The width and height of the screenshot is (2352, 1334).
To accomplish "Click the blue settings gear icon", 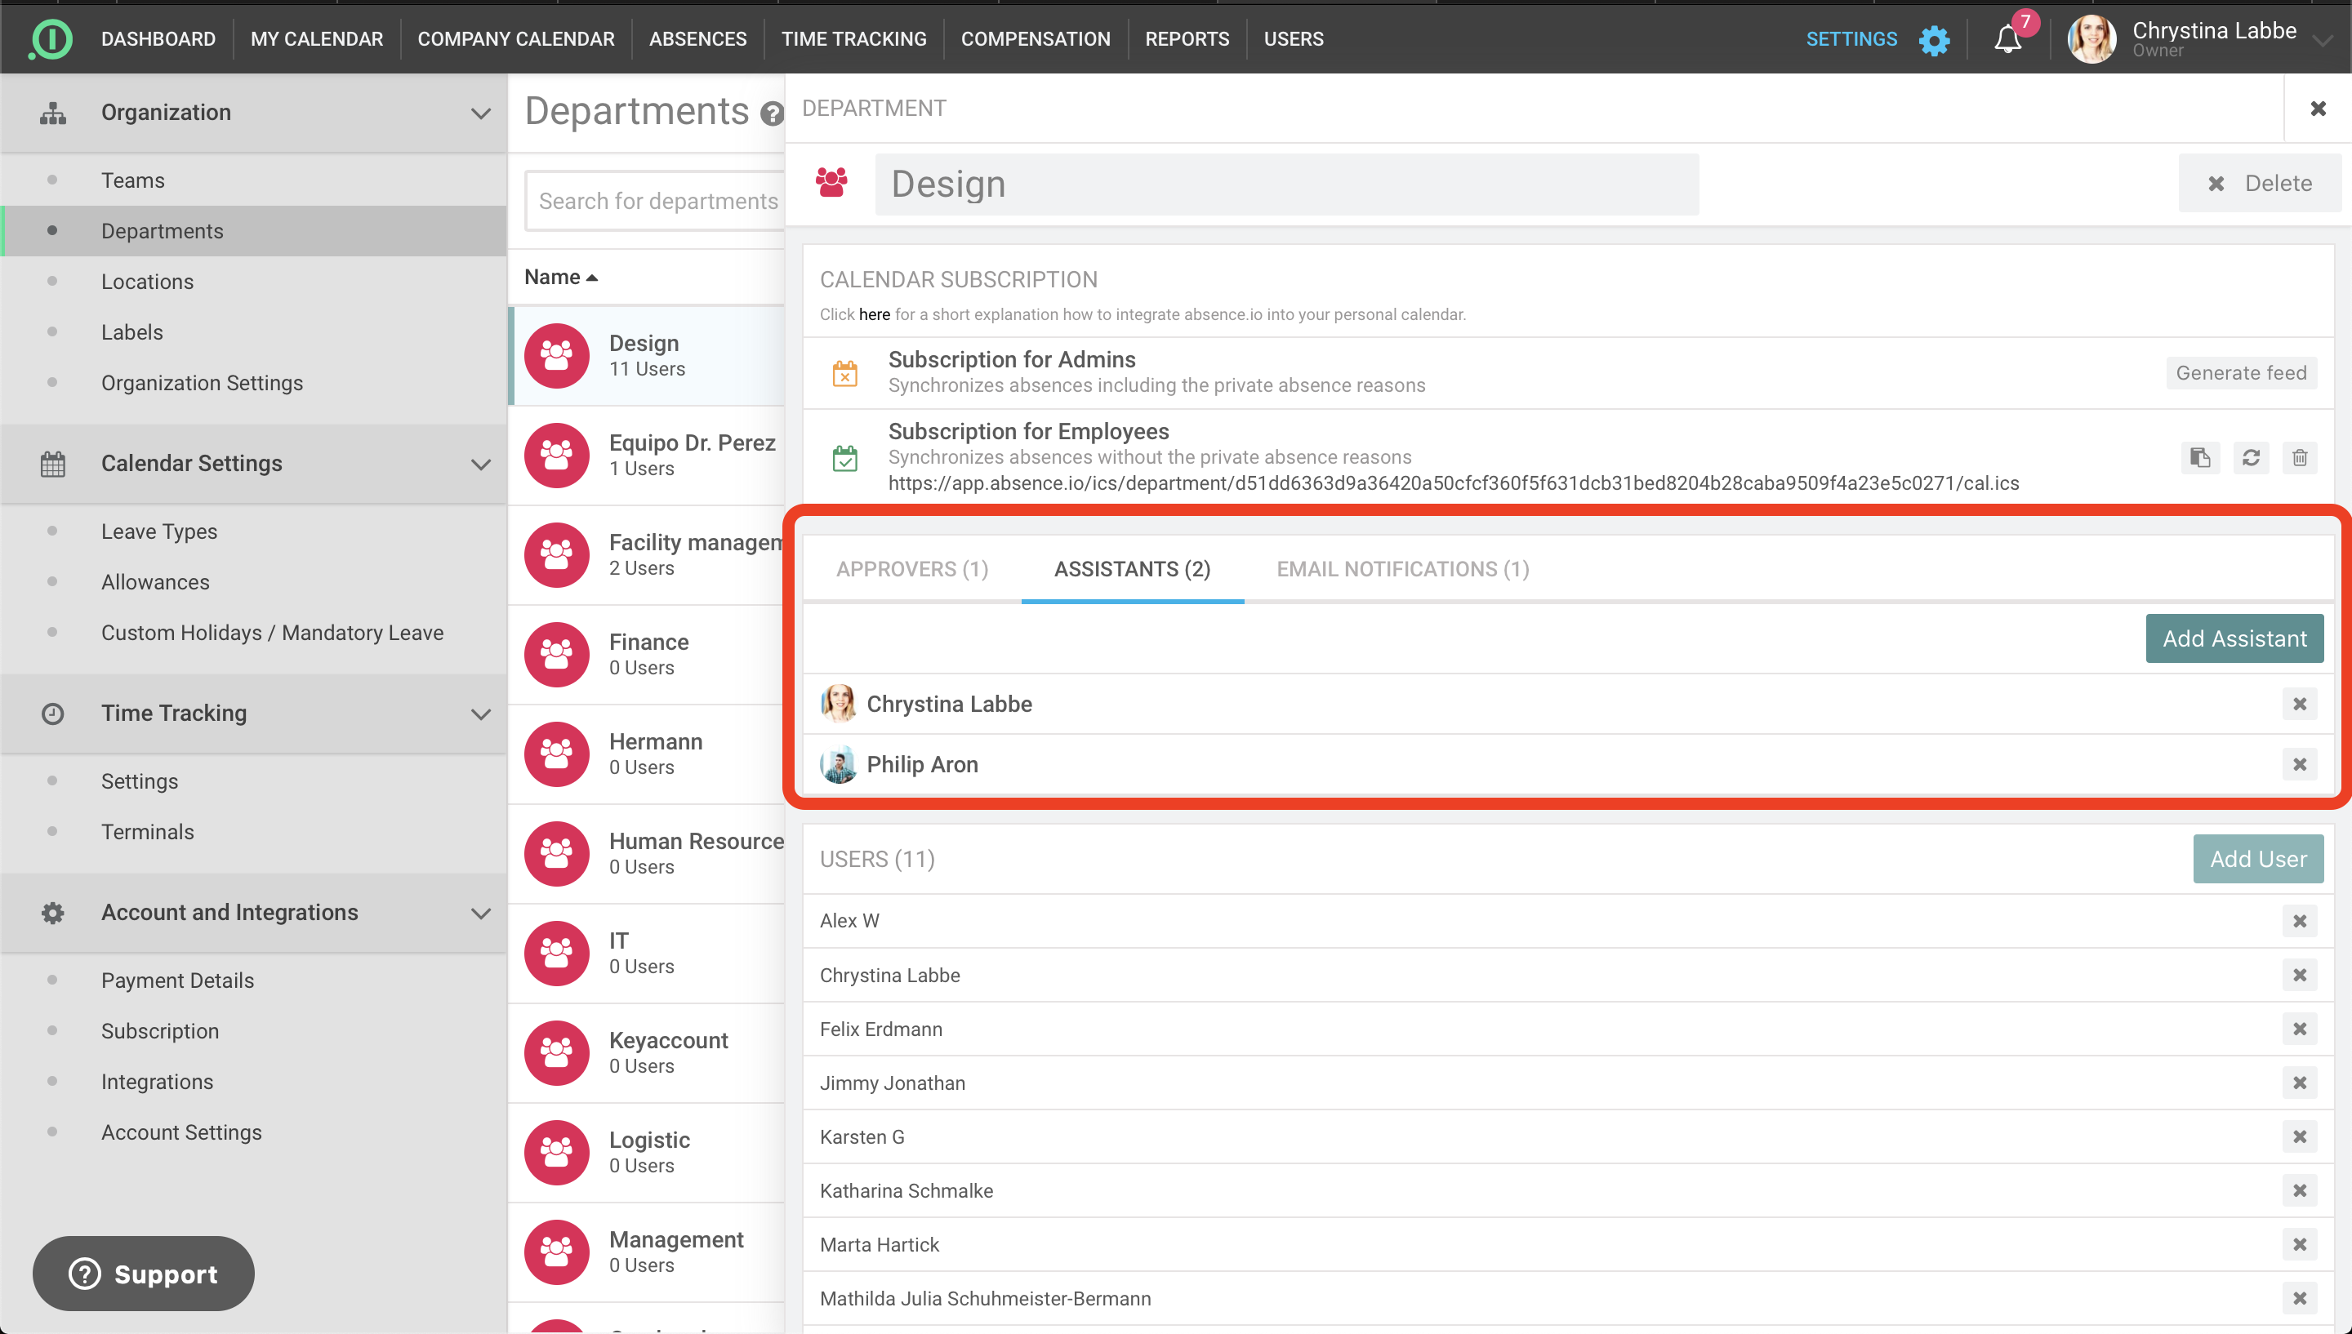I will click(x=1934, y=39).
